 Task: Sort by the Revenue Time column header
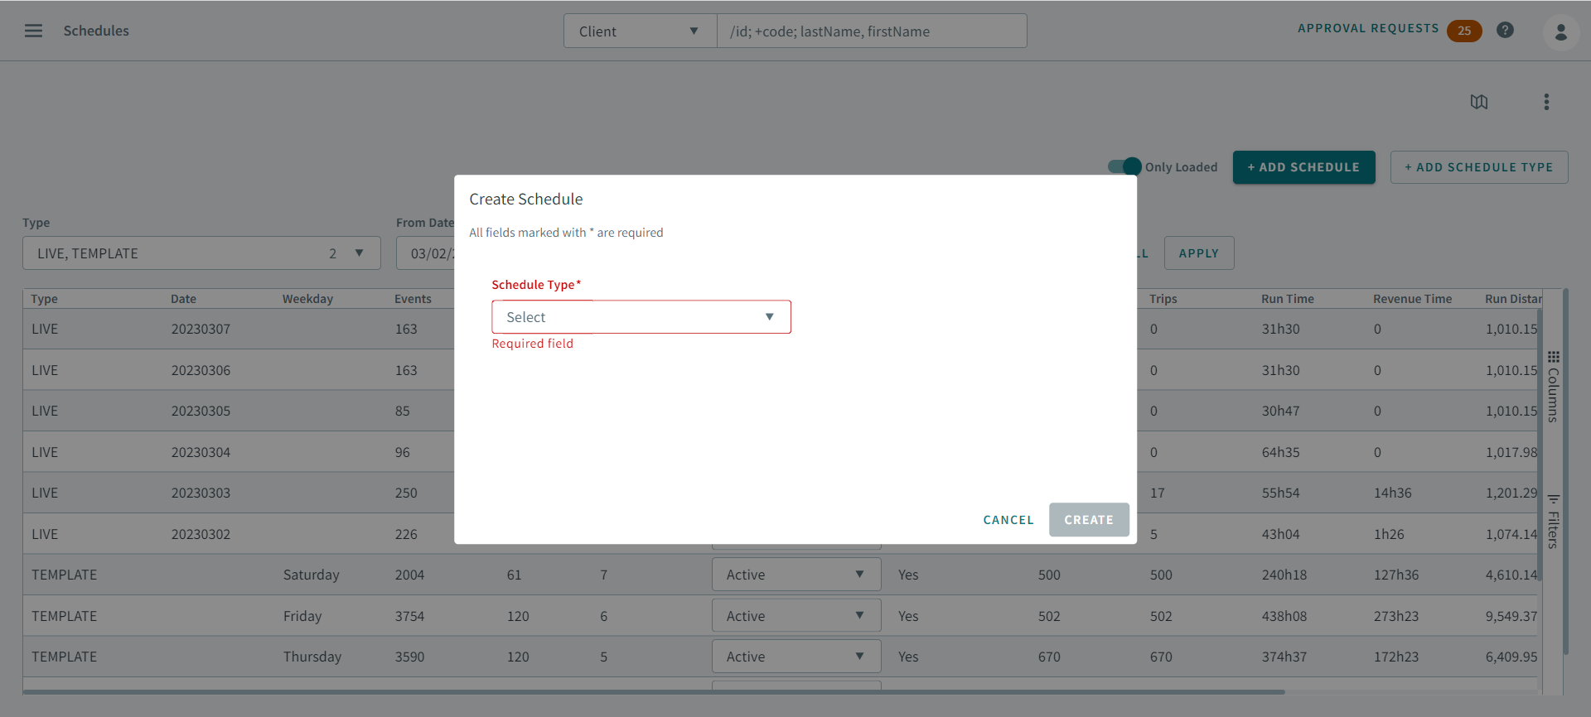click(1413, 299)
